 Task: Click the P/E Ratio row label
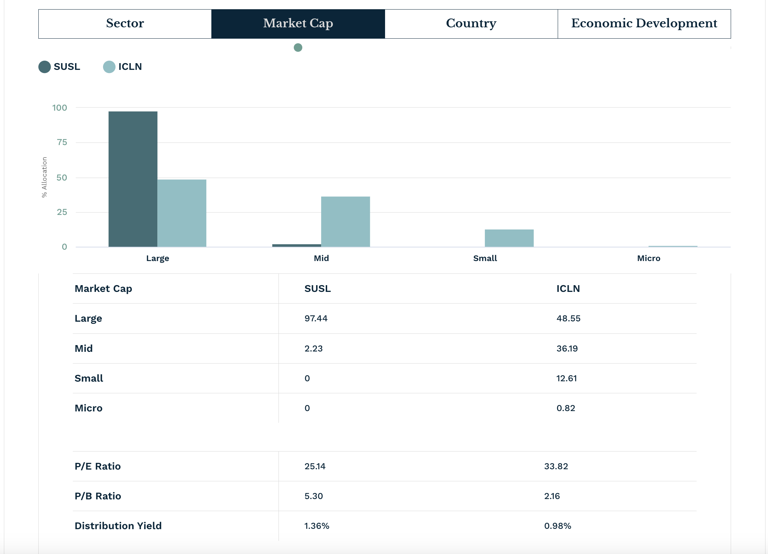click(x=98, y=466)
